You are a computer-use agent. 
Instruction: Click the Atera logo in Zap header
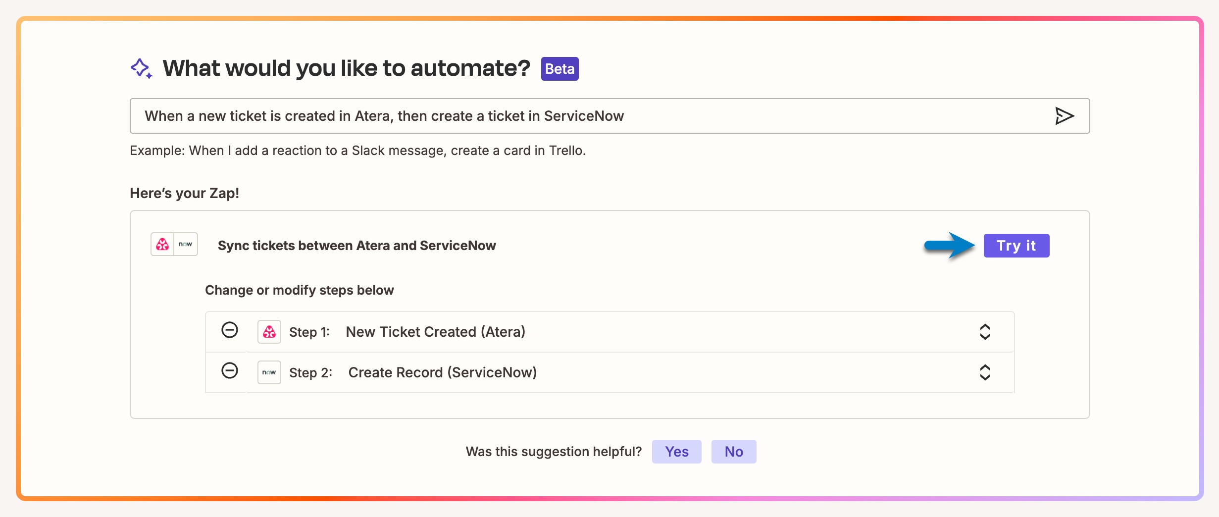pyautogui.click(x=162, y=244)
